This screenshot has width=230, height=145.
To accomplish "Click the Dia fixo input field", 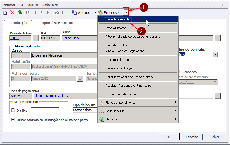I will point(45,110).
